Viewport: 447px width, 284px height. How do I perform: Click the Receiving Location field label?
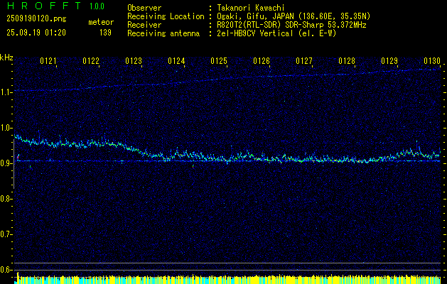coord(165,16)
